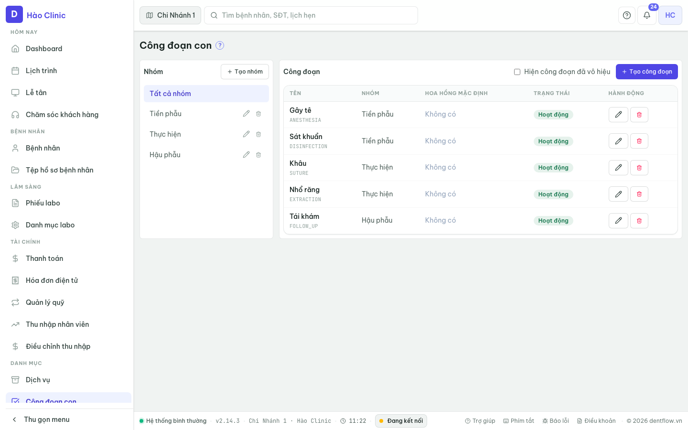
Task: Delete the Nhổ răng stage
Action: 639,194
